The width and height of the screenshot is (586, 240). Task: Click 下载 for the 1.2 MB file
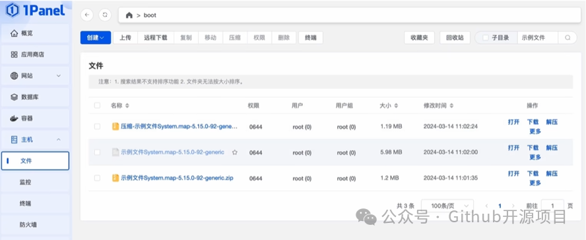coord(533,174)
